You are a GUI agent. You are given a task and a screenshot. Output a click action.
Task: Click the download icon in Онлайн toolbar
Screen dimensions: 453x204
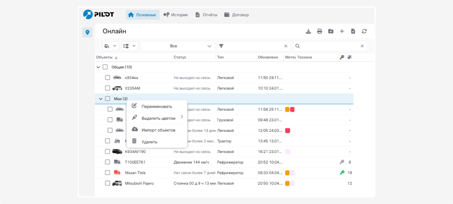[x=308, y=31]
